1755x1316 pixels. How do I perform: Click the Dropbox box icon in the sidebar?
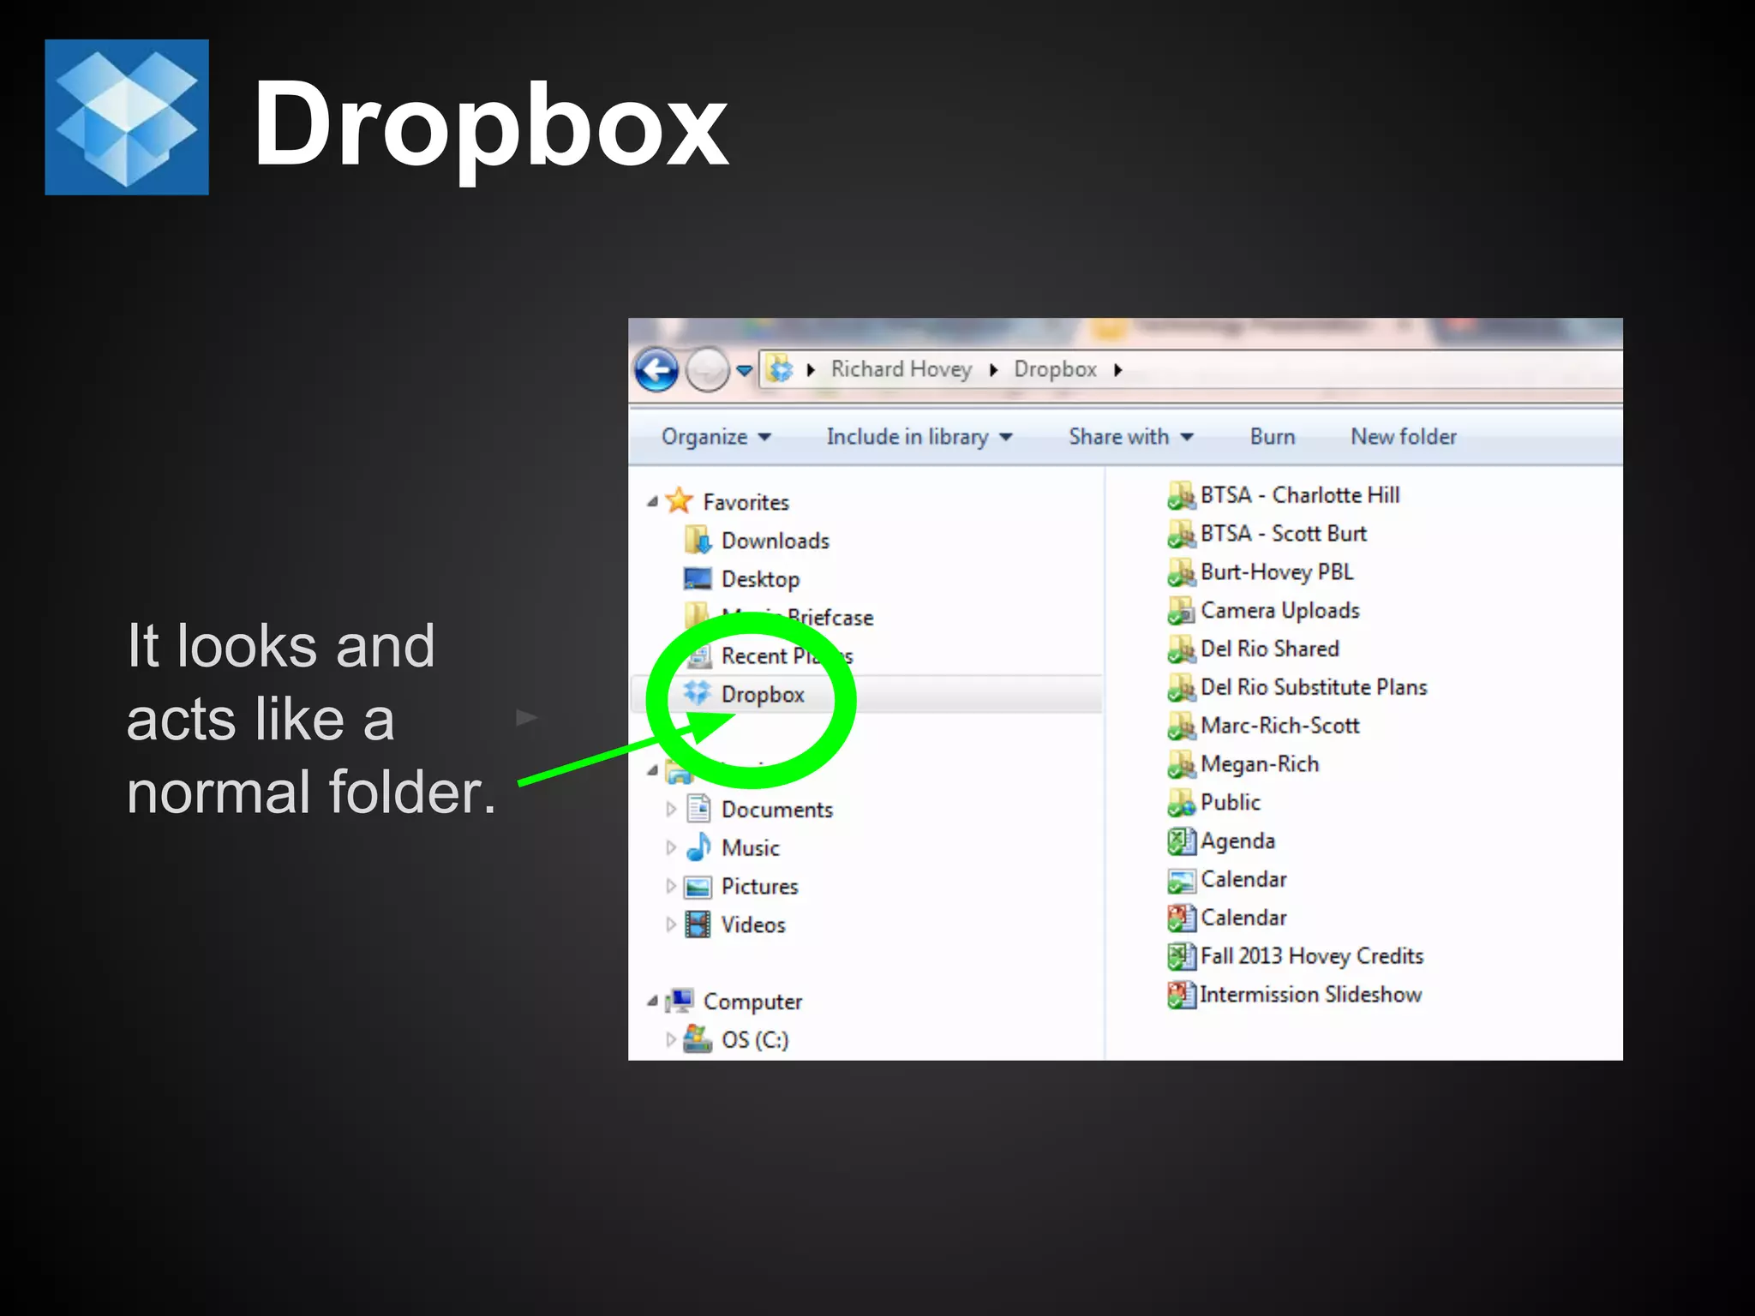coord(698,693)
